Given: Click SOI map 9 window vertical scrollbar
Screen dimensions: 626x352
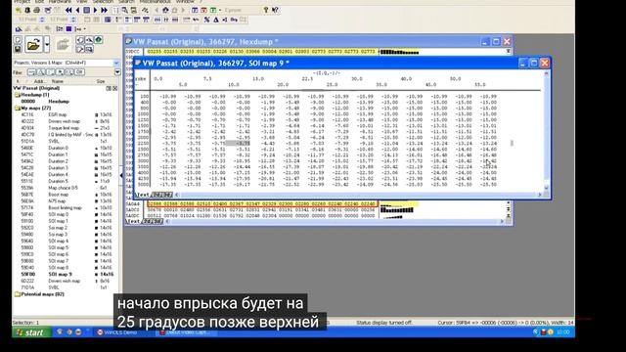Looking at the screenshot, I should pos(546,130).
